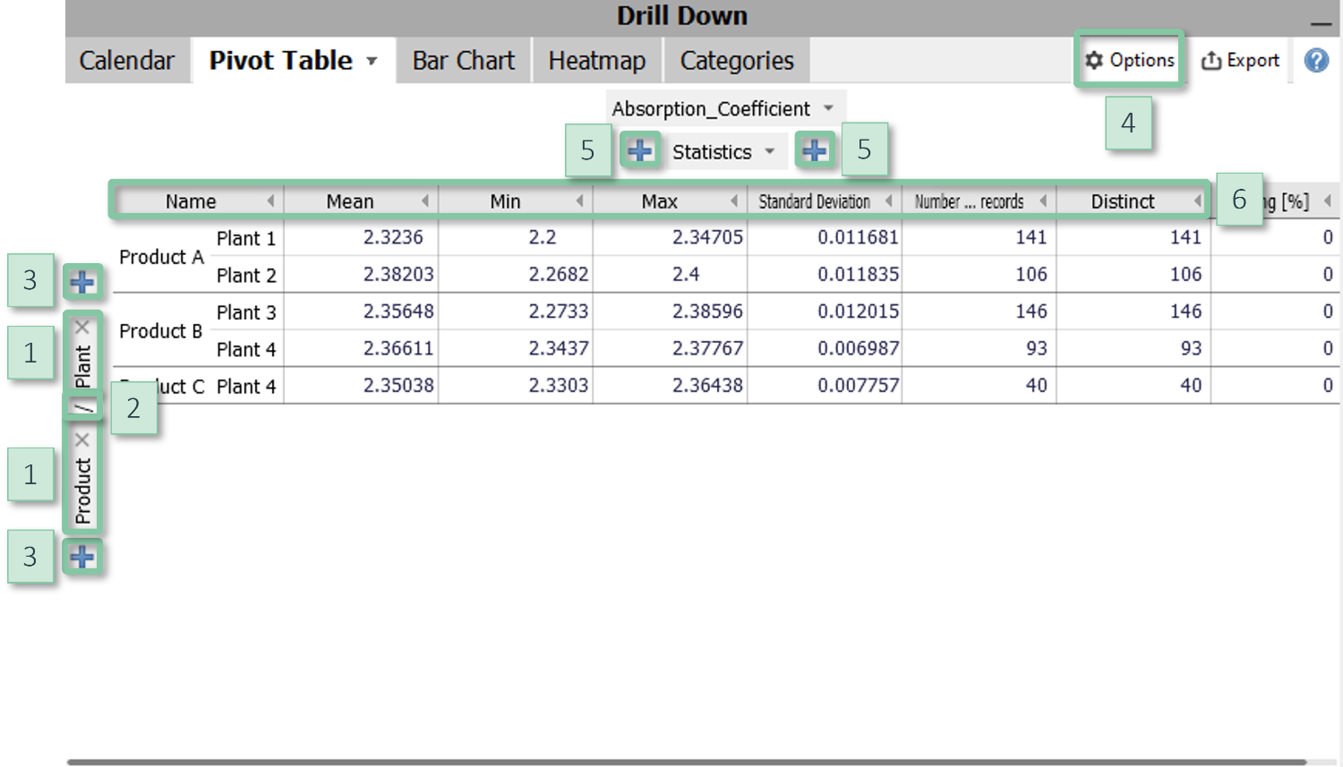Click the plus icon right of Statistics
This screenshot has height=767, width=1343.
pyautogui.click(x=814, y=151)
